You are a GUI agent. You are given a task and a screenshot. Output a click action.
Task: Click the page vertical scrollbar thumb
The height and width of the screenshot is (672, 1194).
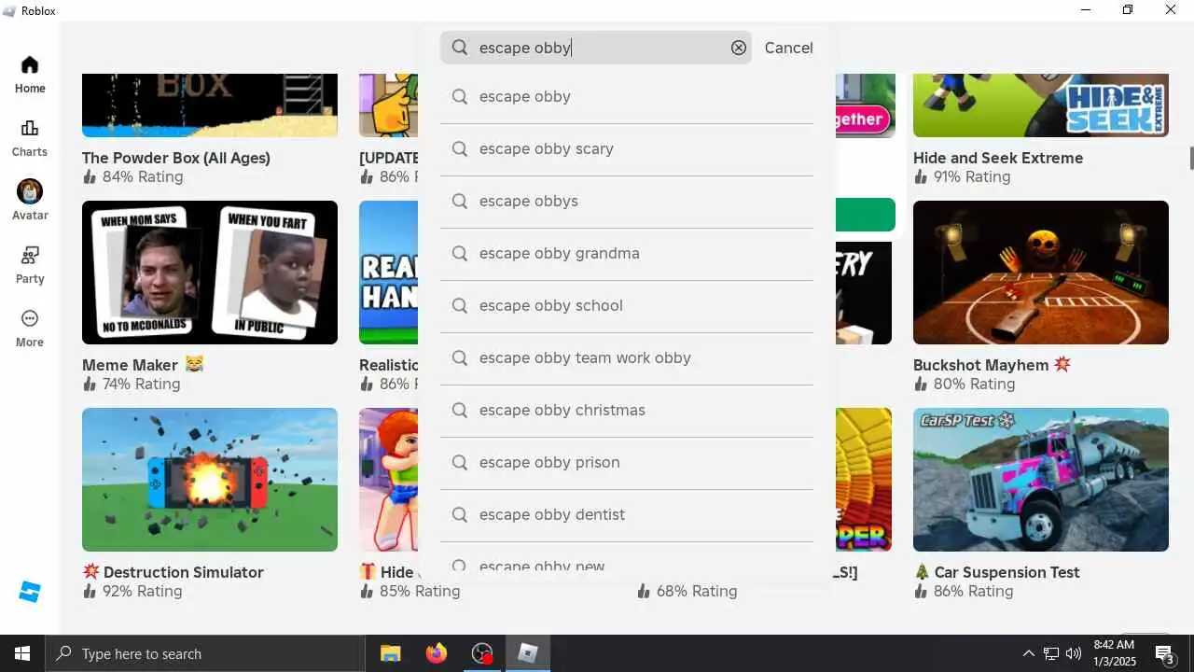coord(1190,158)
